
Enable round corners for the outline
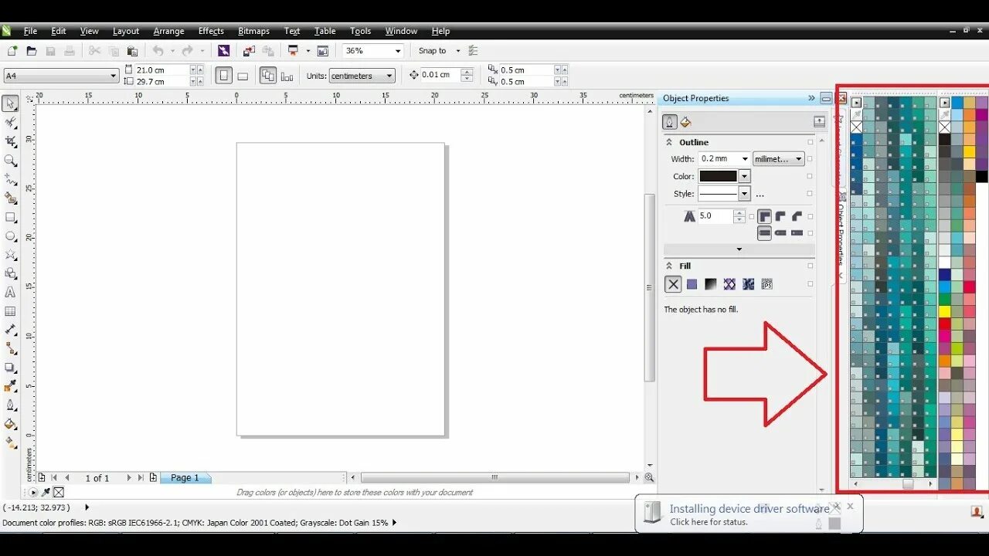click(780, 216)
